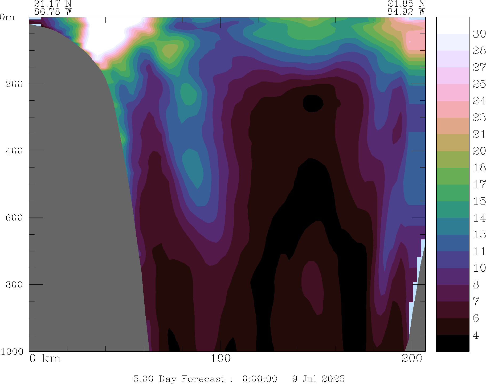The height and width of the screenshot is (384, 486).
Task: Click the "21.17 N" start latitude label
Action: pos(53,3)
